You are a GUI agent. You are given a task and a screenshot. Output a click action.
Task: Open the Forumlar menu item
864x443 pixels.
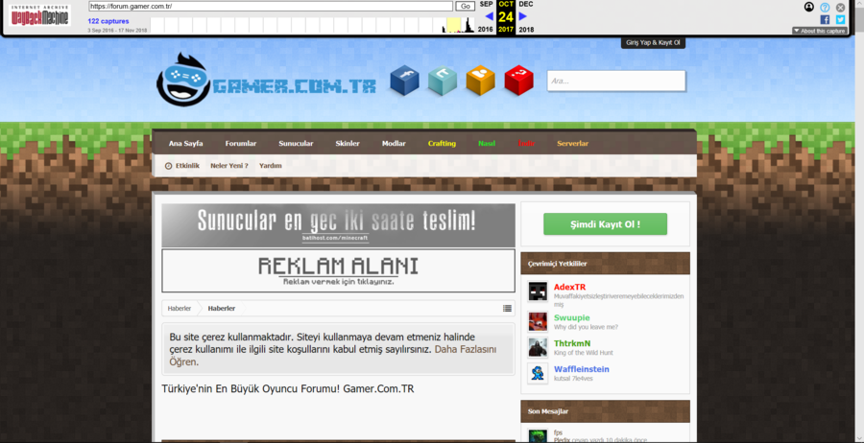click(241, 143)
